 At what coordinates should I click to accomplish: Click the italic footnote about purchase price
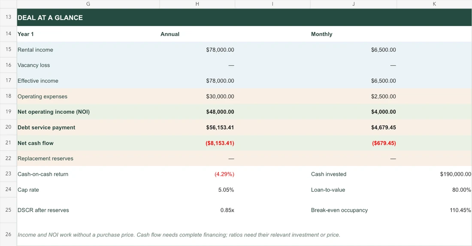(179, 235)
